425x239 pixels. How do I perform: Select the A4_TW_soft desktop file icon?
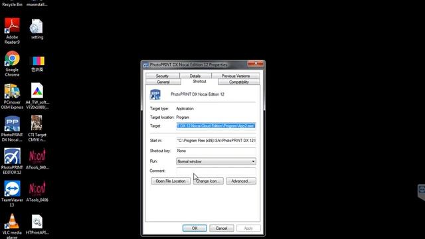pos(37,96)
